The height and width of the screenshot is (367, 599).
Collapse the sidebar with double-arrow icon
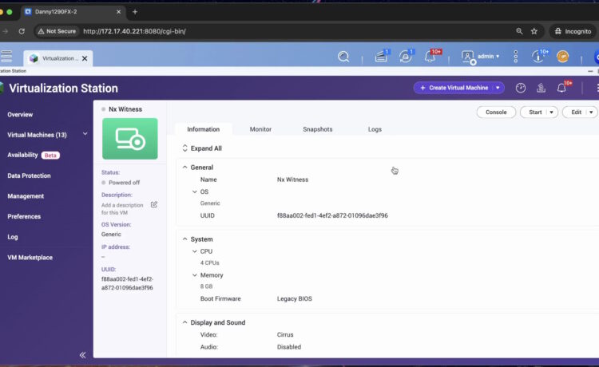click(x=82, y=355)
